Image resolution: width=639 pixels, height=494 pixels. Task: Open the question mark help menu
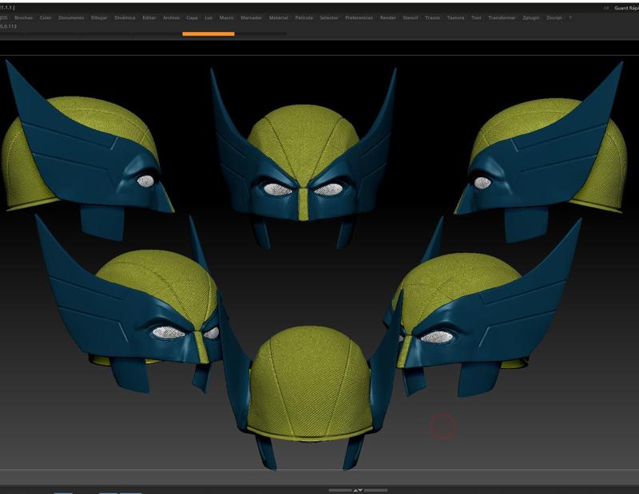tap(570, 18)
